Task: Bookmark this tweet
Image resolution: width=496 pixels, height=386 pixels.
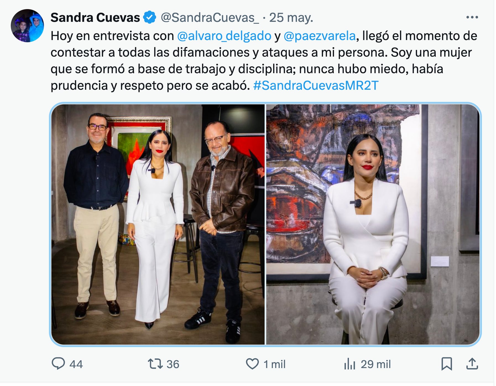Action: coord(447,364)
